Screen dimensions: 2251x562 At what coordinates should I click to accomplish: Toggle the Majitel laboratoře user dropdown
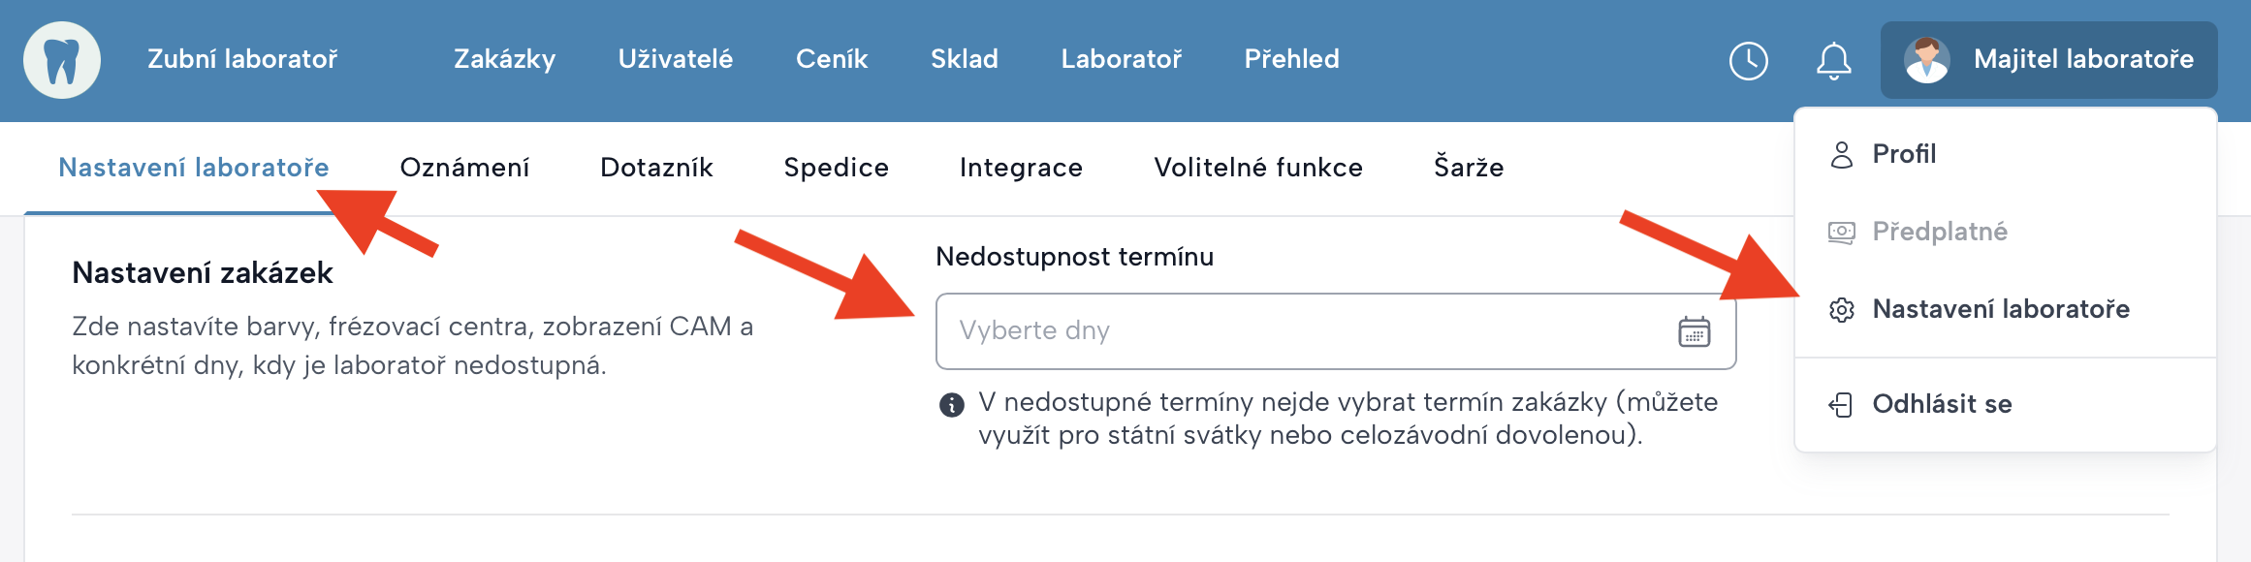tap(2082, 60)
